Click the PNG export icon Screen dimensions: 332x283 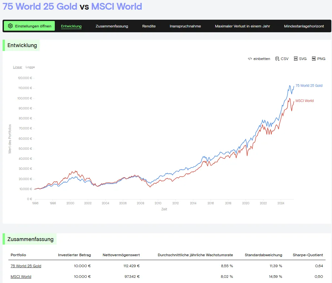click(x=314, y=59)
